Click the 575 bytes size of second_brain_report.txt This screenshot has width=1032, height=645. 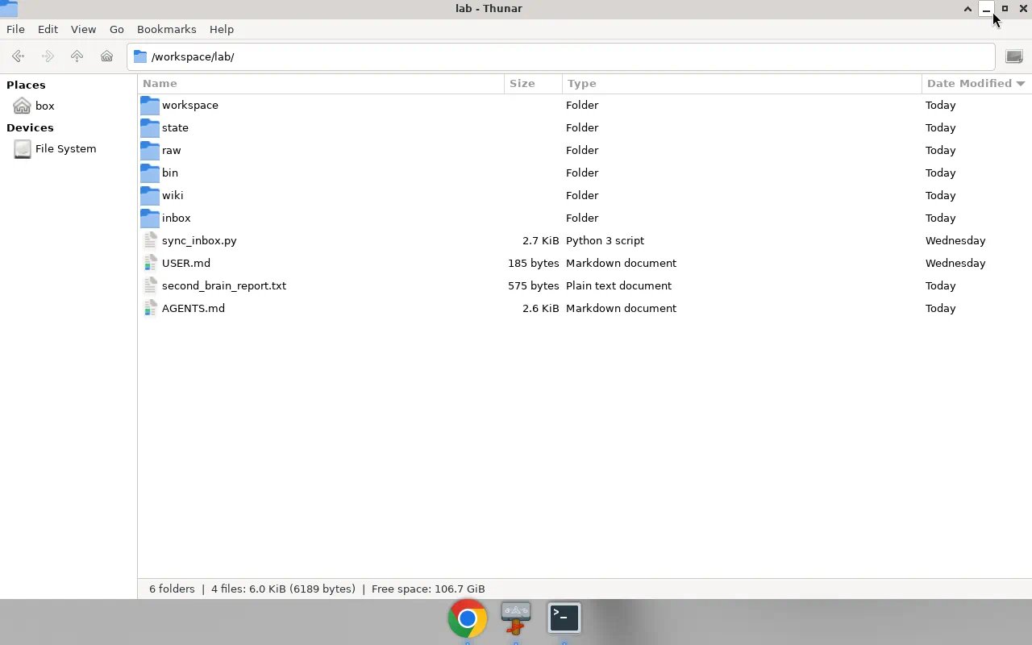pyautogui.click(x=534, y=285)
